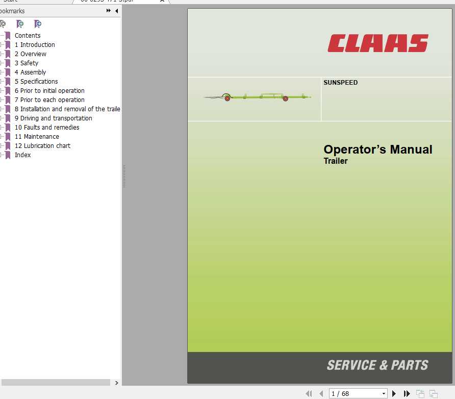Select the facing pages view icon
The image size is (455, 399).
click(433, 393)
